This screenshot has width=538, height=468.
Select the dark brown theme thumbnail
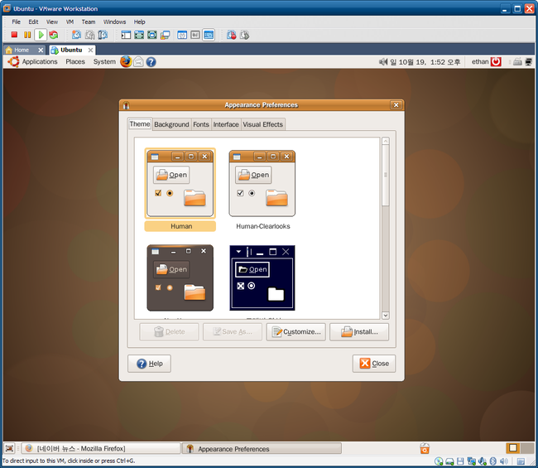(180, 277)
